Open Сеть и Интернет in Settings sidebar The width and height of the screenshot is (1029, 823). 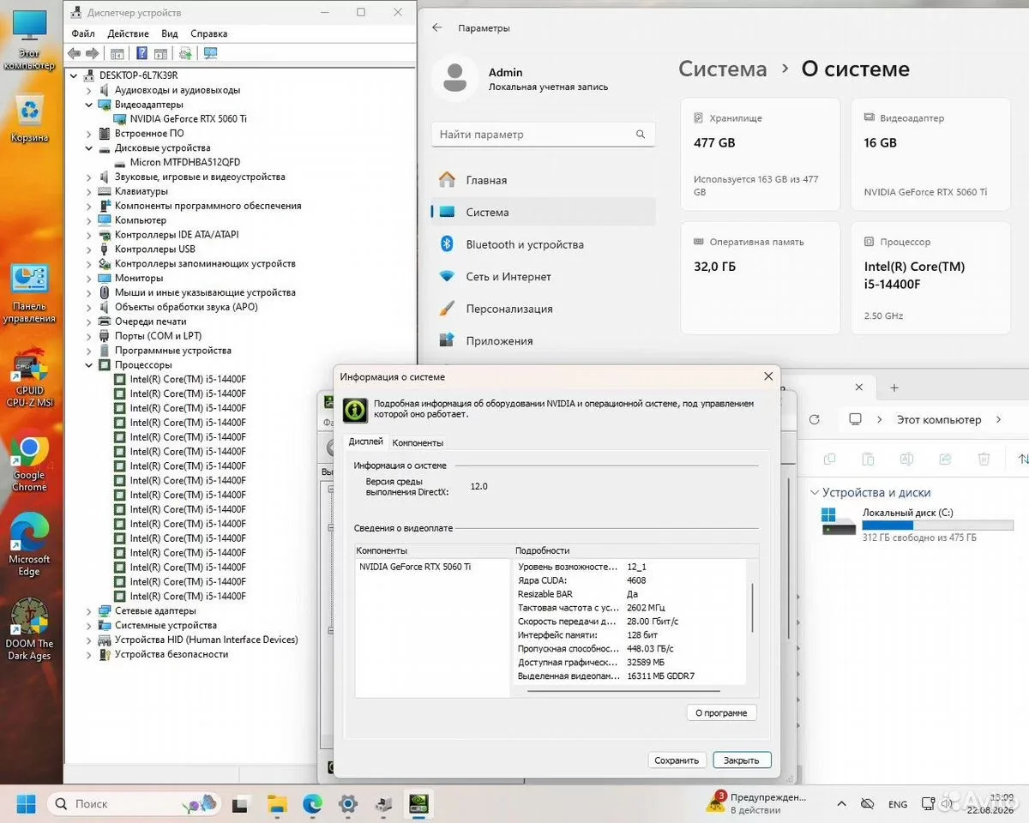tap(544, 277)
